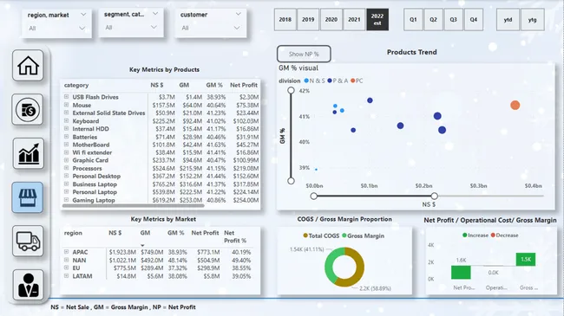Viewport: 564px width, 316px height.
Task: Click the GM % axis slider top handle
Action: [291, 90]
